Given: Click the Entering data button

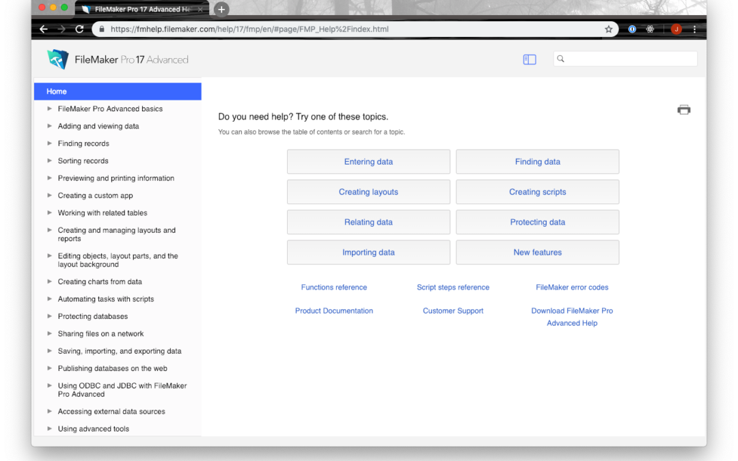Looking at the screenshot, I should pyautogui.click(x=368, y=162).
